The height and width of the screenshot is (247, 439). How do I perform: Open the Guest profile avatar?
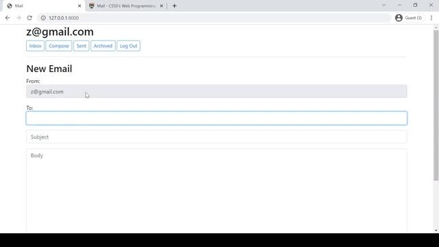pos(399,18)
